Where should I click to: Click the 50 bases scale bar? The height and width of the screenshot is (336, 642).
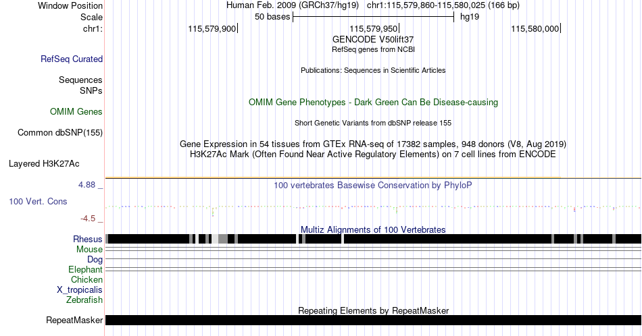(x=374, y=17)
